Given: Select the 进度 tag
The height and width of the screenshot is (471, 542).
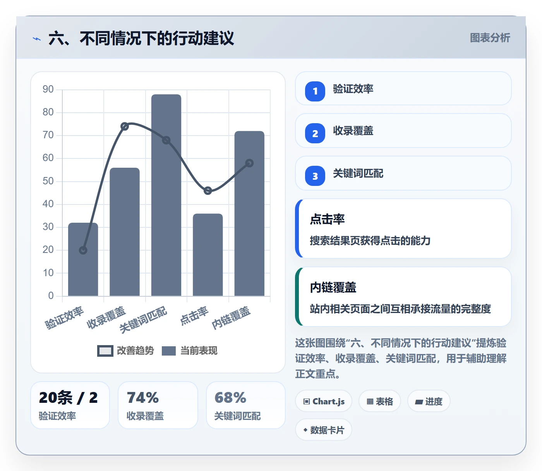Looking at the screenshot, I should pos(429,401).
